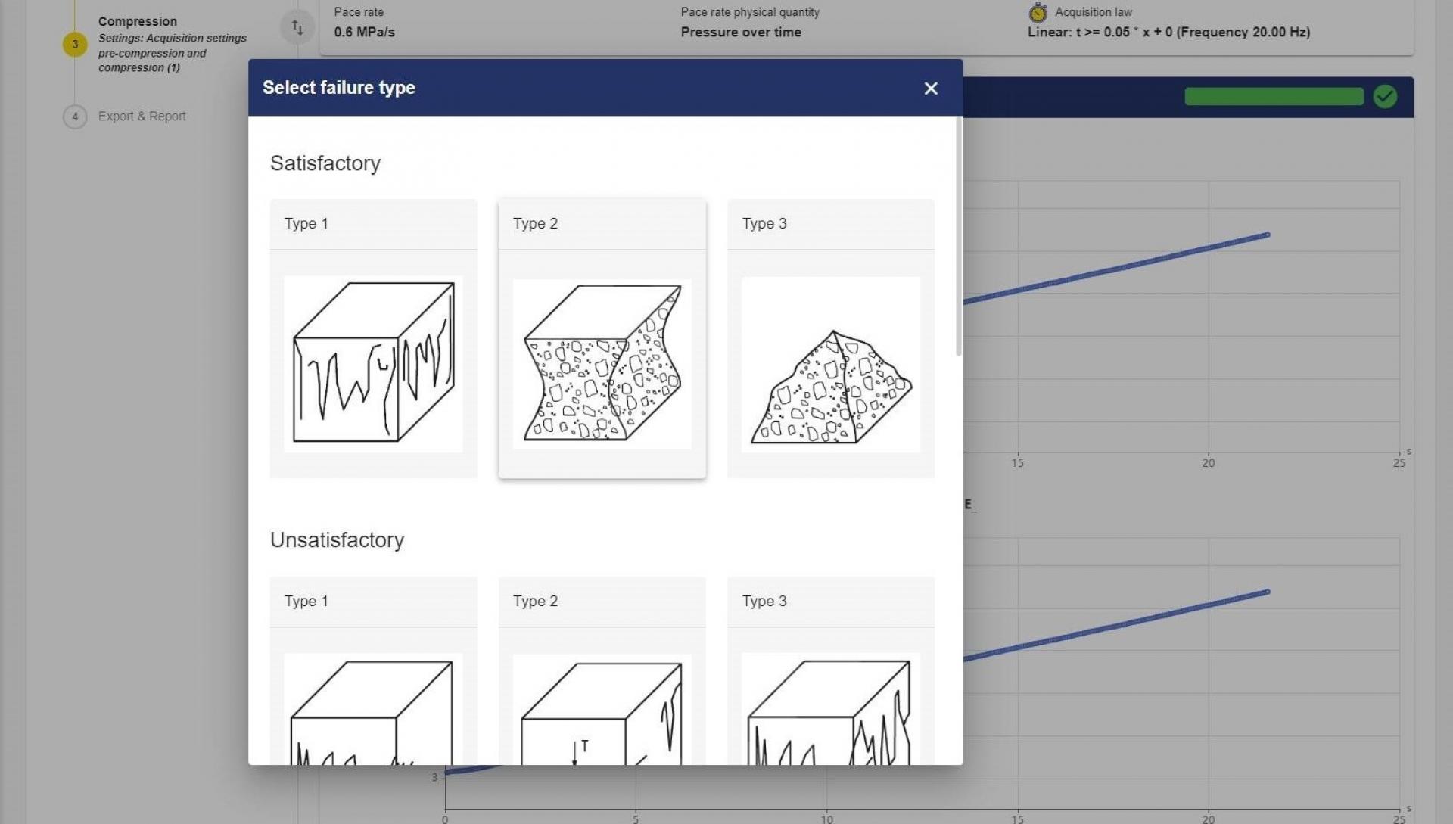The image size is (1453, 824).
Task: Click the green progress bar
Action: 1273,96
